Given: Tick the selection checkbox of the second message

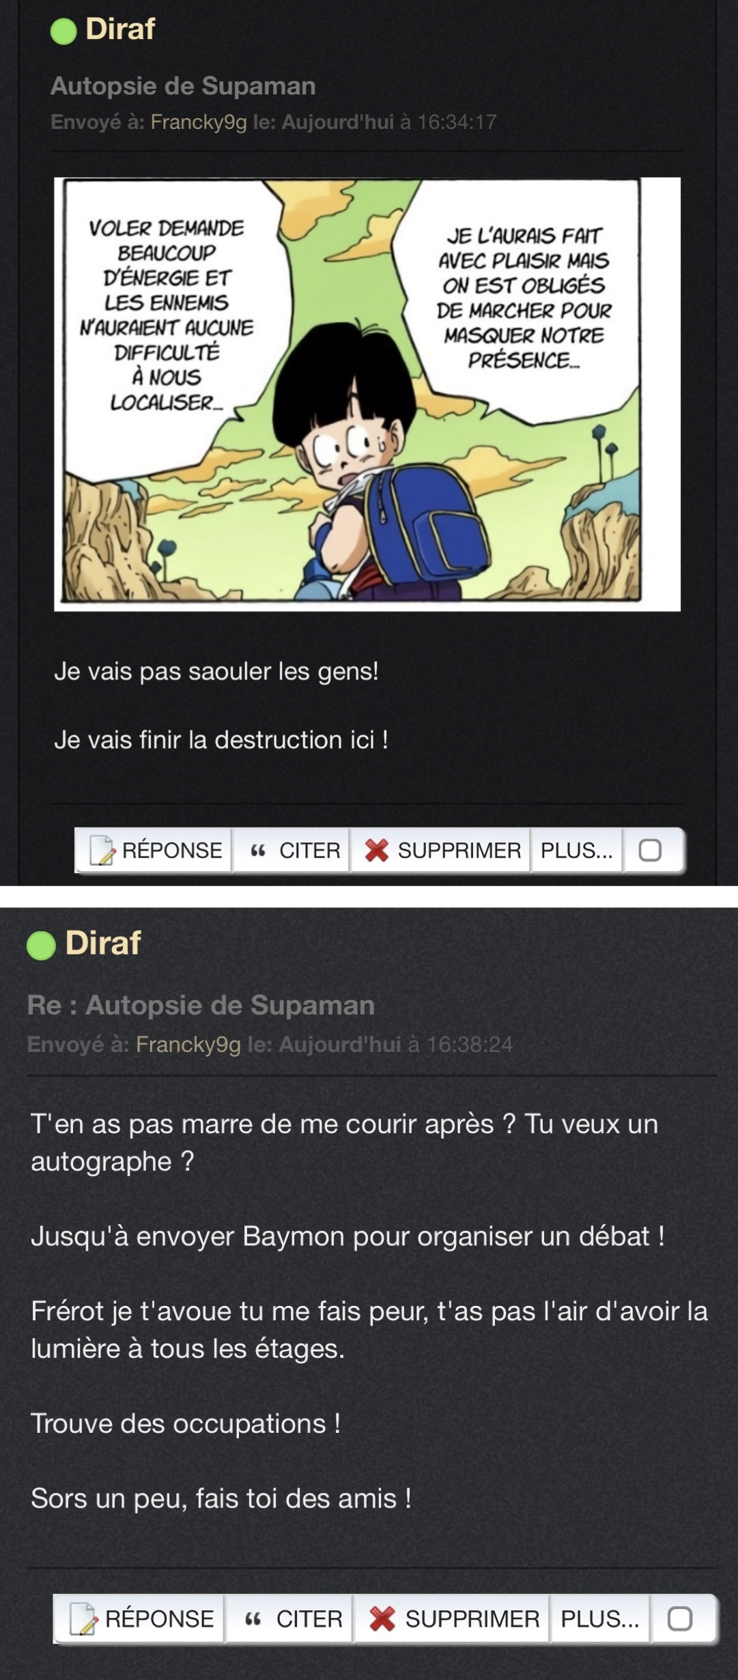Looking at the screenshot, I should 680,1619.
